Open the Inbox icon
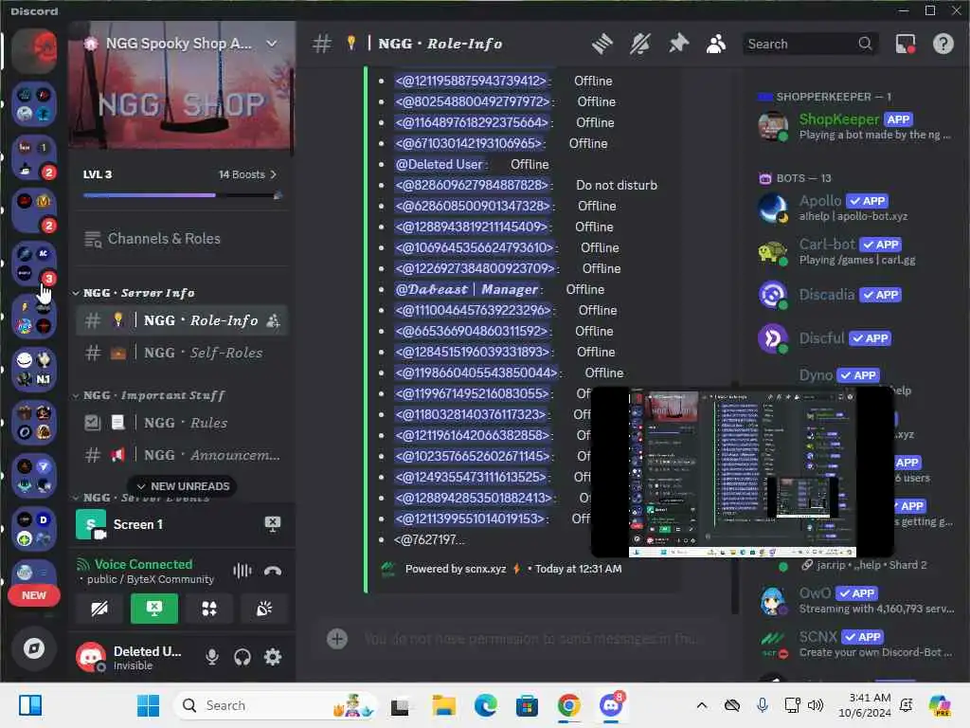This screenshot has height=728, width=970. [905, 44]
